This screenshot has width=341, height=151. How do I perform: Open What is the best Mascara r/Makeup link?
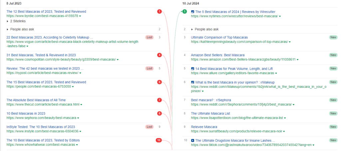click(235, 82)
